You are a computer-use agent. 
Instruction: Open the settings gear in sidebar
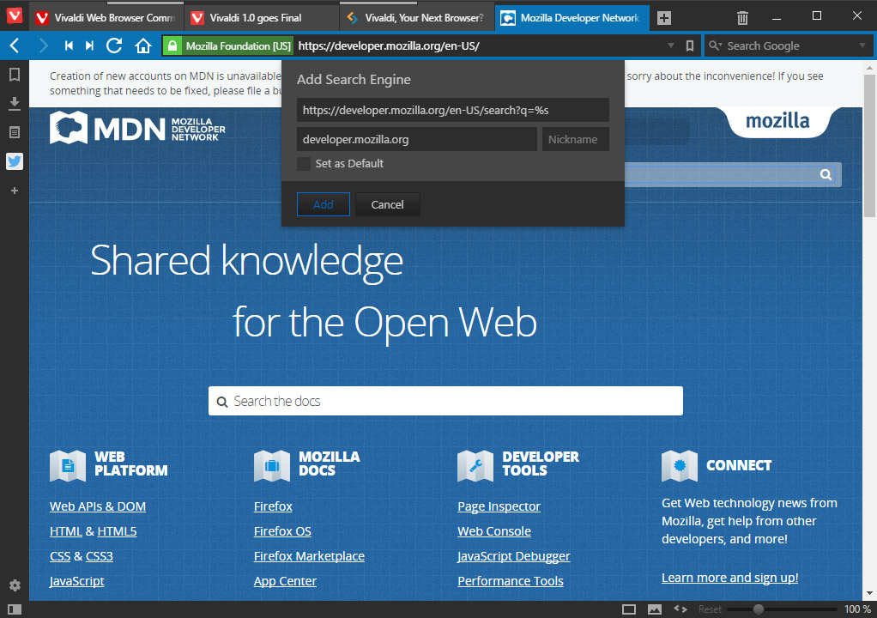(14, 585)
